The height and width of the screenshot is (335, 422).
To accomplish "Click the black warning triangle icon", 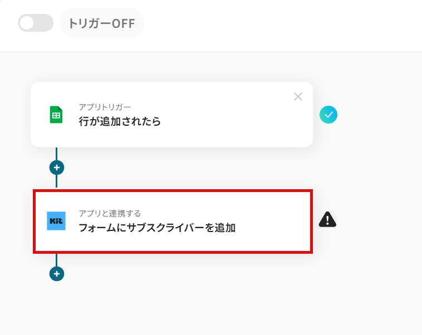I will (x=327, y=220).
